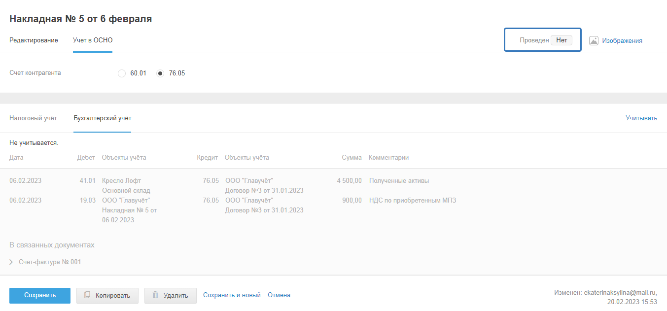This screenshot has width=667, height=311.
Task: Click the Дата column header
Action: pos(16,158)
